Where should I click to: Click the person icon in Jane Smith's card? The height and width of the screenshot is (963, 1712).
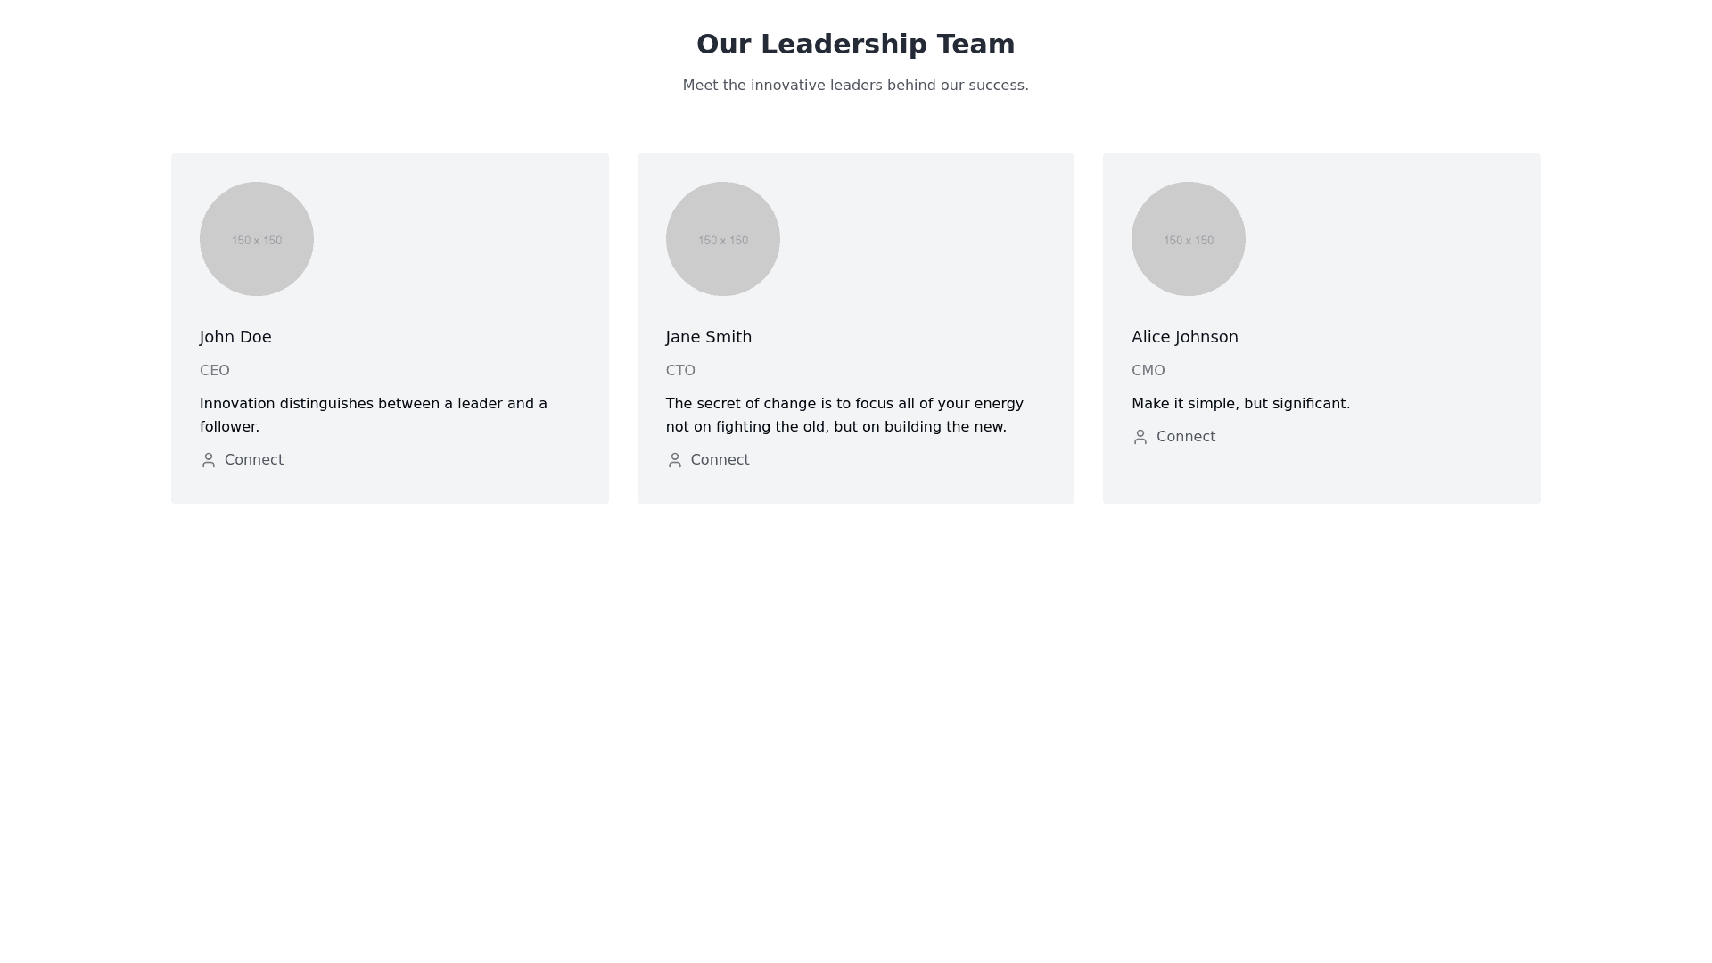tap(674, 460)
